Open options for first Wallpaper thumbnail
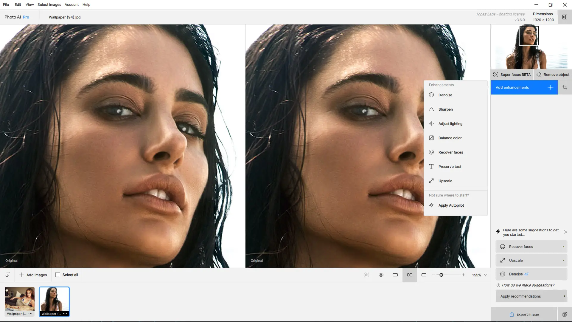 tap(30, 314)
